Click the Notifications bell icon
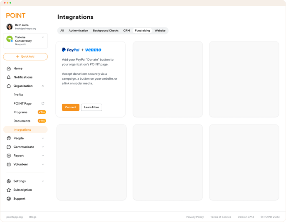Viewport: 286px width, 222px height. click(x=9, y=77)
